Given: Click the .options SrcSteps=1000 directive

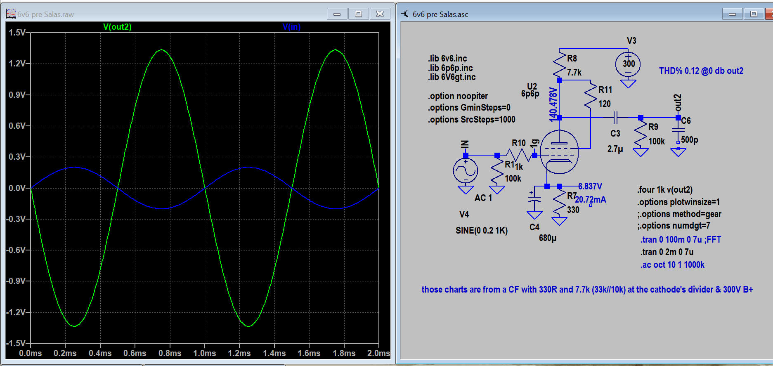Looking at the screenshot, I should 471,119.
